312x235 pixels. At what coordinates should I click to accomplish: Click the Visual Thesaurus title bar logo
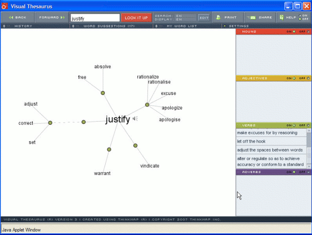[4, 6]
